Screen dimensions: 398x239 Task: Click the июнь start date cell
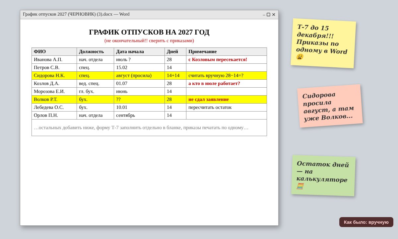tap(139, 92)
